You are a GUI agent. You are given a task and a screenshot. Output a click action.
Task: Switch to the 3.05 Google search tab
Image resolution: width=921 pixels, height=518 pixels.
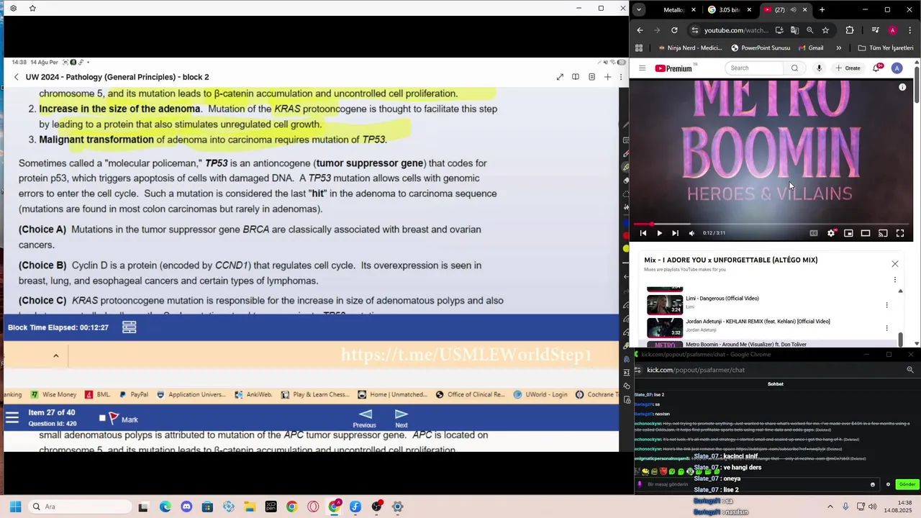[729, 10]
